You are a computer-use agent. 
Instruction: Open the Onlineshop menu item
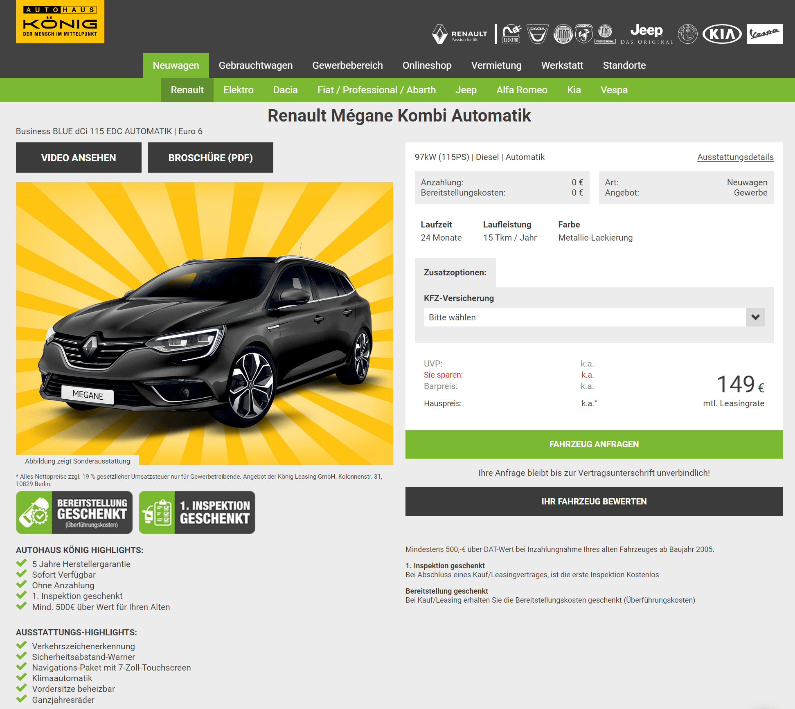click(x=427, y=65)
